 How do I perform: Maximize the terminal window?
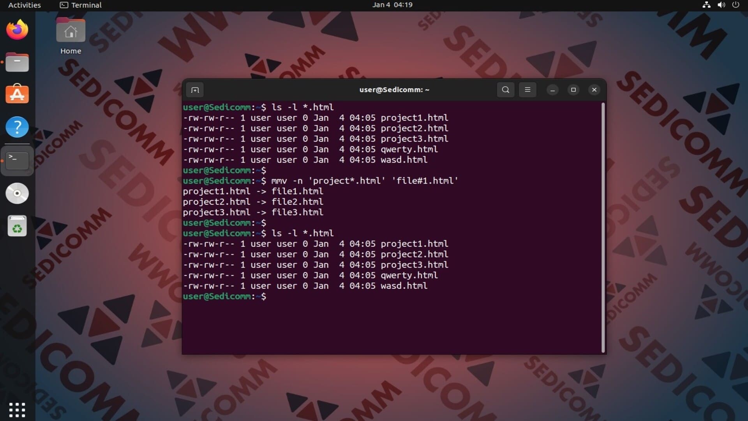573,90
